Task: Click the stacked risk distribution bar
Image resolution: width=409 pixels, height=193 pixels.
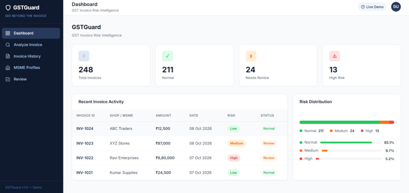Action: point(347,122)
